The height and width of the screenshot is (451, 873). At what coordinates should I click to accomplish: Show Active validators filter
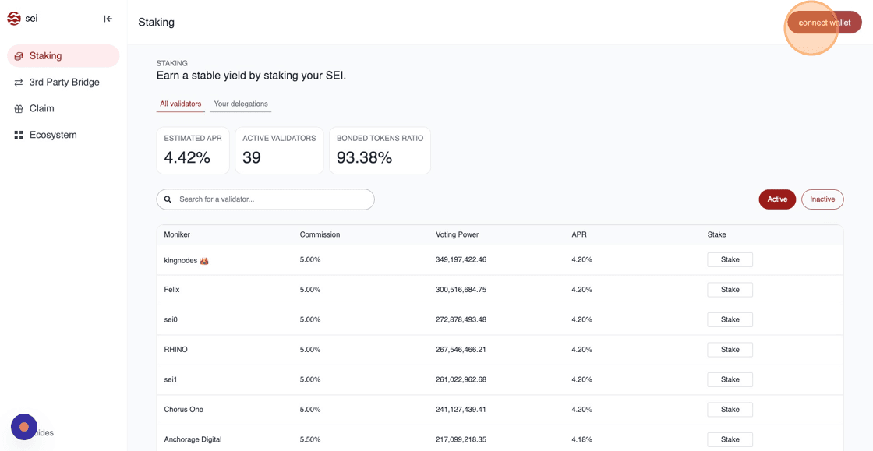click(x=776, y=199)
